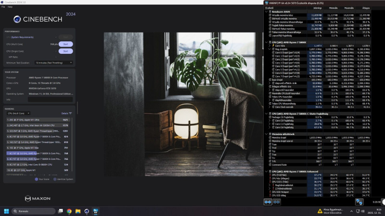Collapse the CPU [#0]: AMD Ryzen 7 5800X group
The height and width of the screenshot is (216, 385).
tap(266, 42)
